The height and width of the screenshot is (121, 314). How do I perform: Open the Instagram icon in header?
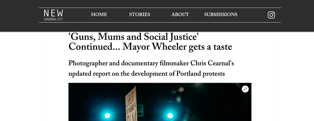click(x=271, y=15)
